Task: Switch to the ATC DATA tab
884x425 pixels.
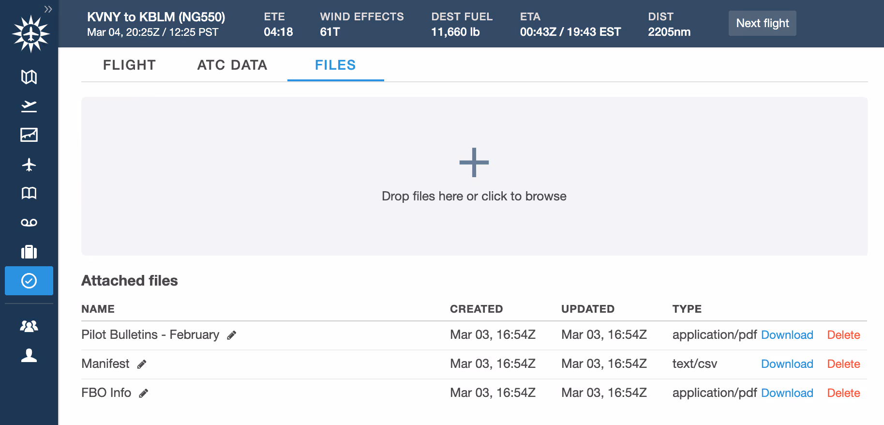Action: [232, 65]
